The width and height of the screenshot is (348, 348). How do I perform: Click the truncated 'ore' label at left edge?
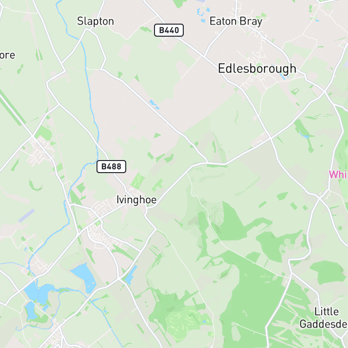(x=7, y=55)
